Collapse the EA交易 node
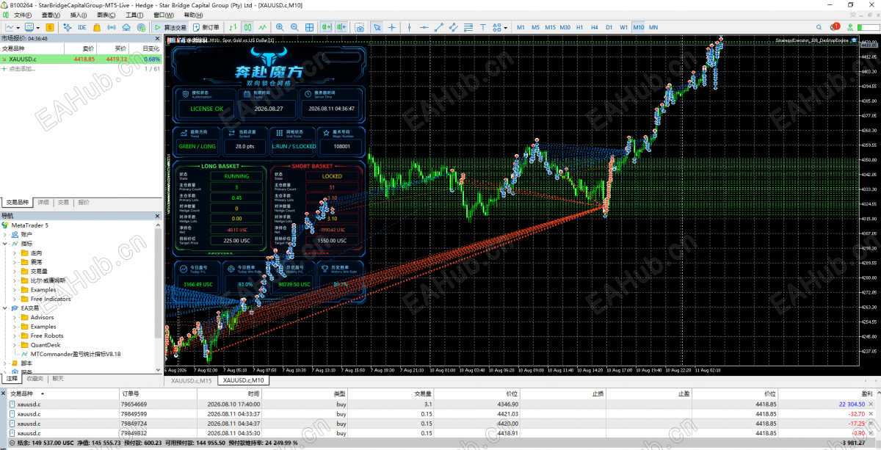 click(6, 308)
